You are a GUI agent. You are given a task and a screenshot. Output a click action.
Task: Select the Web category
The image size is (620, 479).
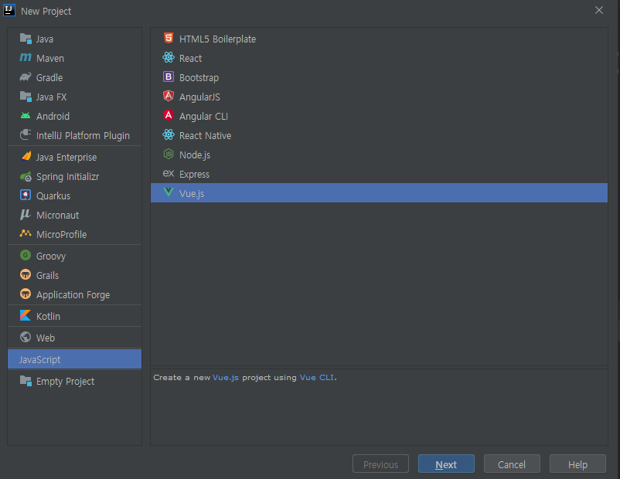(74, 338)
